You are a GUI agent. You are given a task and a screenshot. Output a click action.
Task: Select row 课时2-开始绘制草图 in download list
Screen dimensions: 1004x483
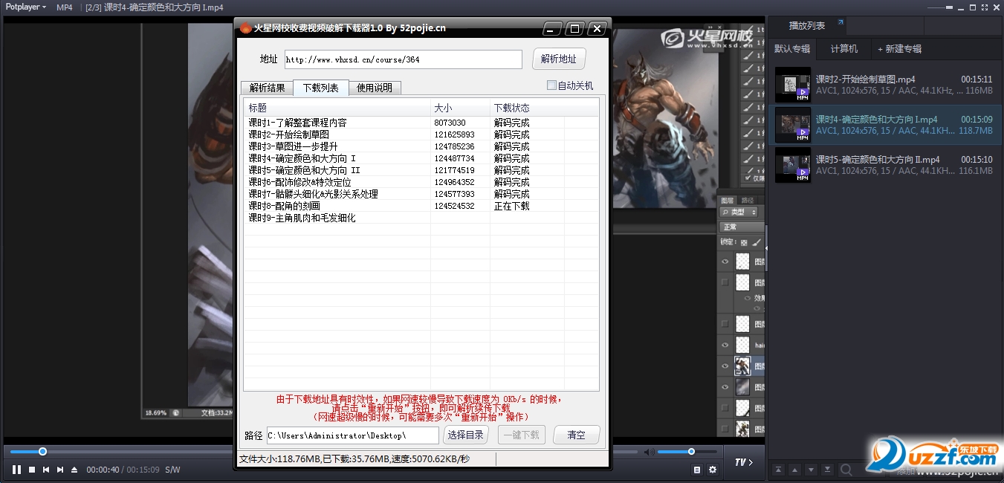(x=421, y=134)
